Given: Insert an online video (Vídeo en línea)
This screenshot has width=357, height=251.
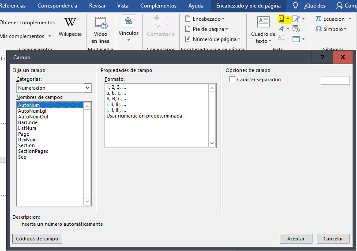Looking at the screenshot, I should [x=101, y=30].
